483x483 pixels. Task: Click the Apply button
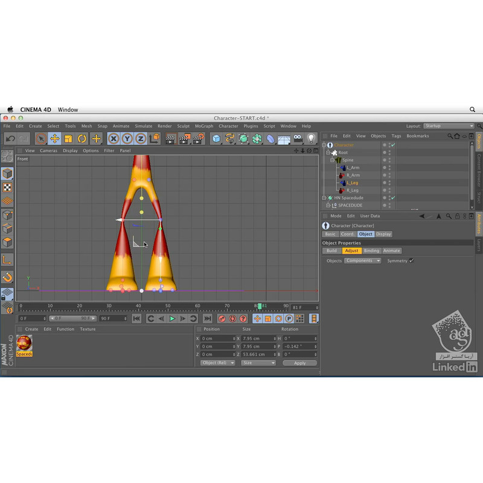tap(299, 363)
